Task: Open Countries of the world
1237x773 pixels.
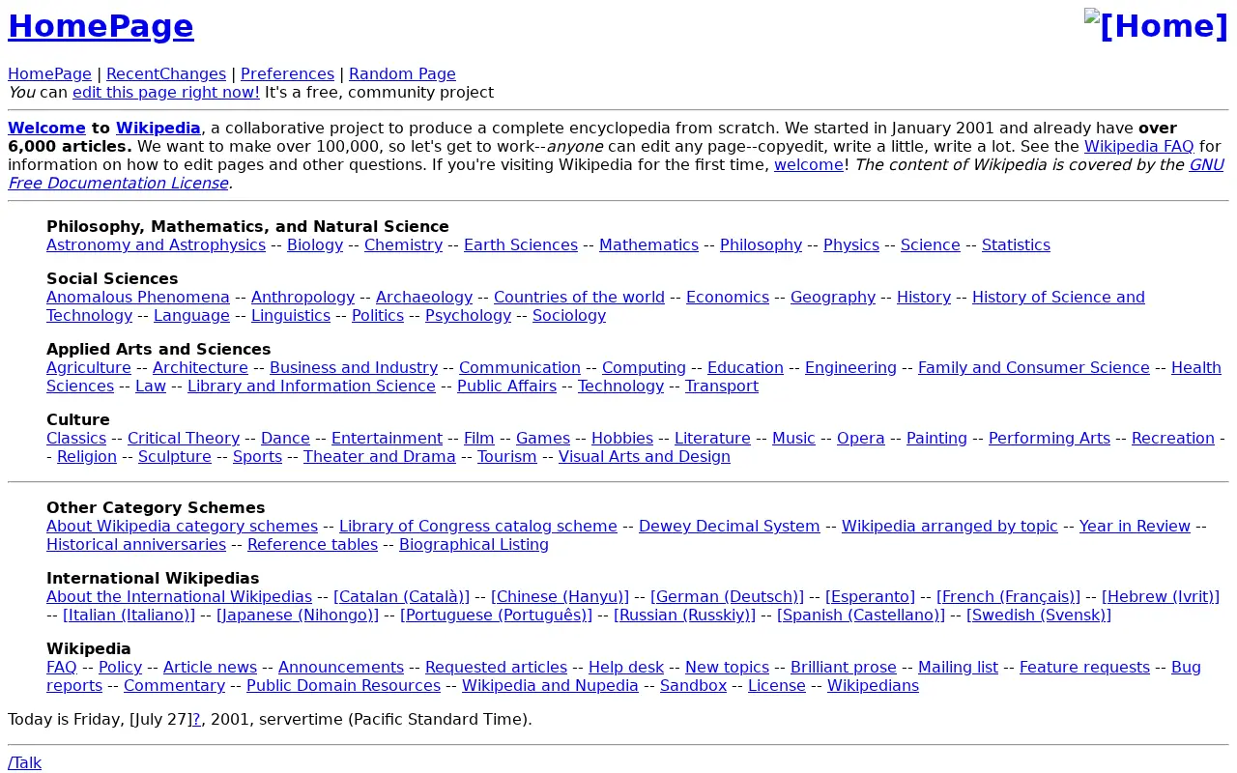Action: pyautogui.click(x=579, y=298)
